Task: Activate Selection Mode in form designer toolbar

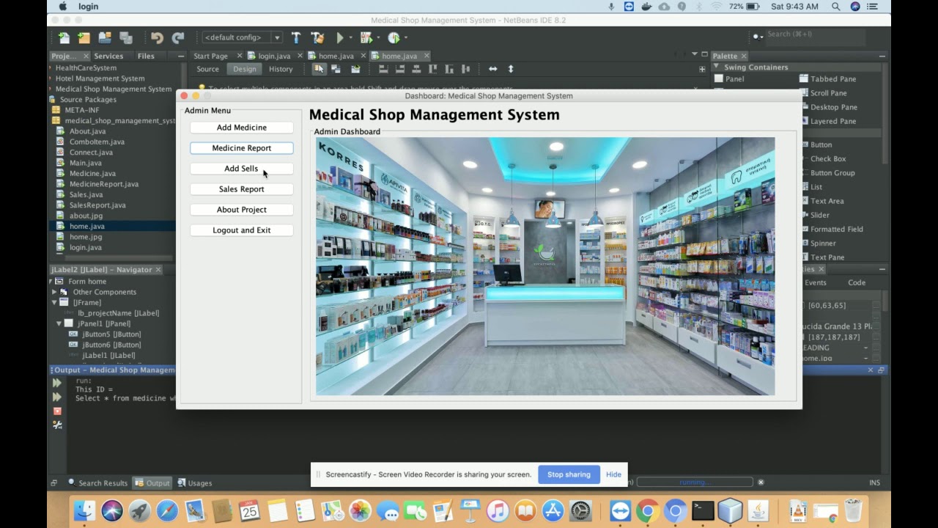Action: pyautogui.click(x=319, y=69)
